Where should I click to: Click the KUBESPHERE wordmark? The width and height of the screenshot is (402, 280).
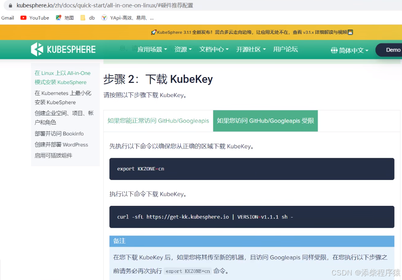[71, 50]
